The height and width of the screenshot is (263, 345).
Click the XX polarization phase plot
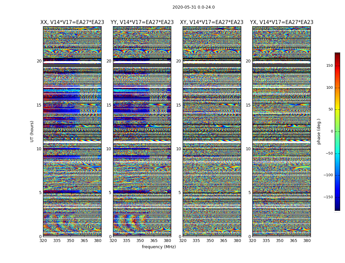[x=72, y=131]
